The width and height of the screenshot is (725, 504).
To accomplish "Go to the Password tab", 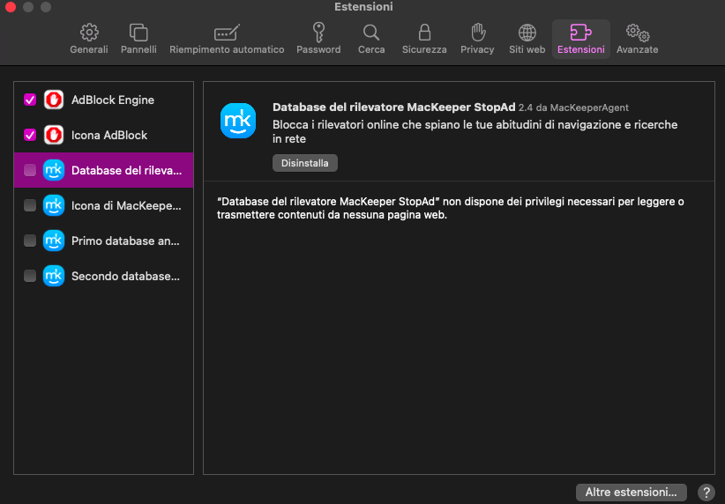I will click(x=318, y=40).
